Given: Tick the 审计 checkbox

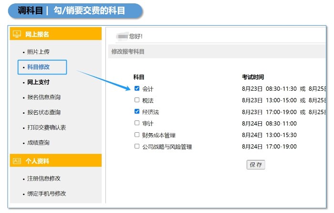Looking at the screenshot, I should (x=137, y=123).
